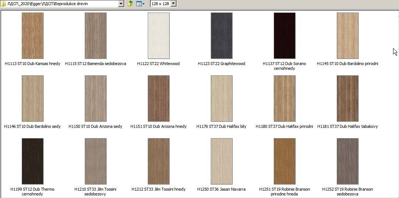Select the H1113 Dub Kansas hnedy swatch
This screenshot has height=198, width=399.
32,36
